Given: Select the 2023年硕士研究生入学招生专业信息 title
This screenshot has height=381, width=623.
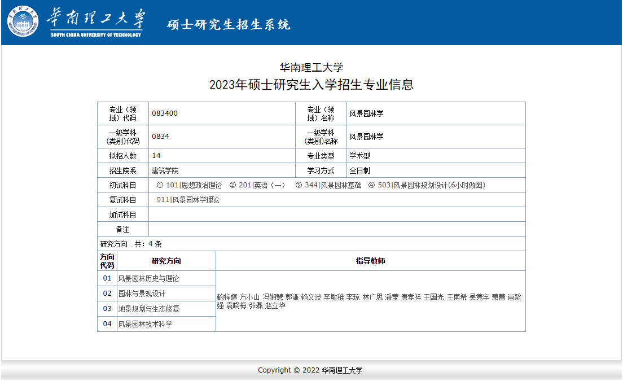Looking at the screenshot, I should (x=311, y=85).
